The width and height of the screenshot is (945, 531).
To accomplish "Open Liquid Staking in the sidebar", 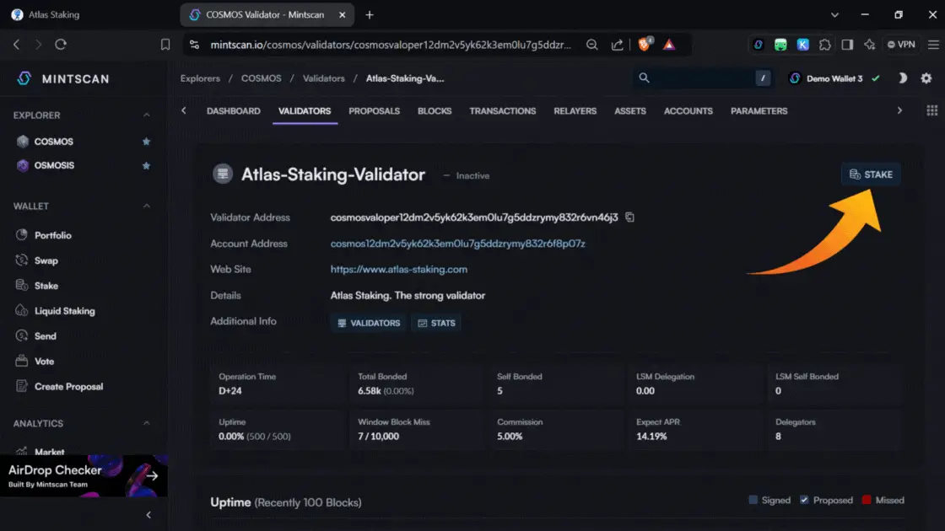I will tap(64, 311).
